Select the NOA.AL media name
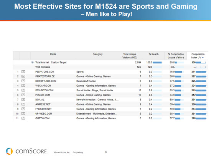Screen dimensions: 211x157 click(x=40, y=100)
